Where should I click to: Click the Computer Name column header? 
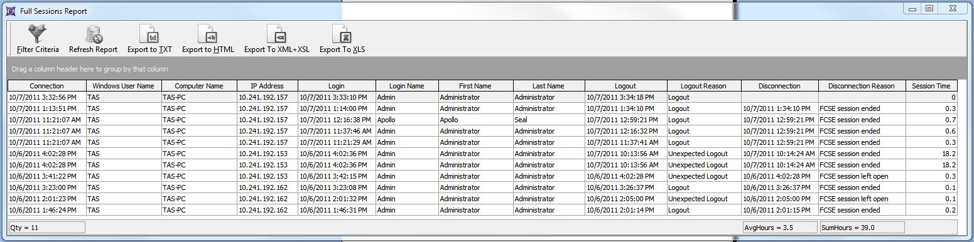click(199, 86)
